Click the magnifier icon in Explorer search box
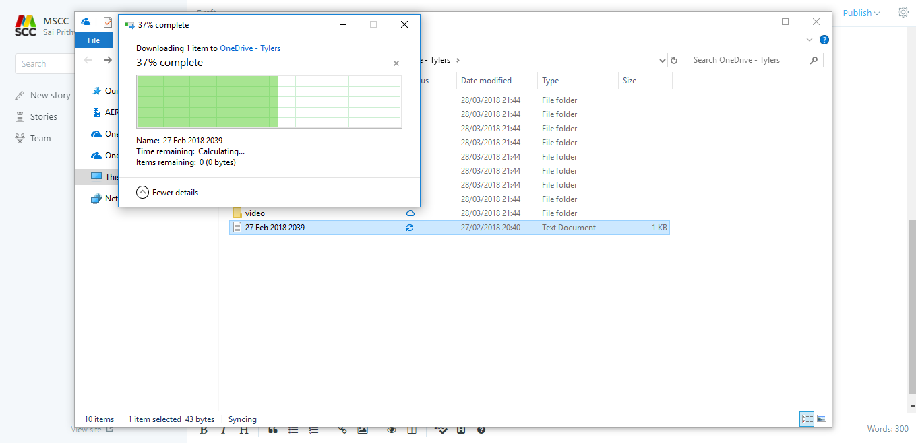Screen dimensions: 916x443 click(x=814, y=60)
